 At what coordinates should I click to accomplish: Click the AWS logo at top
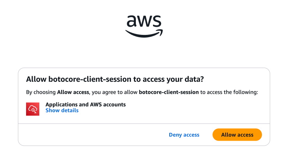pos(144,26)
